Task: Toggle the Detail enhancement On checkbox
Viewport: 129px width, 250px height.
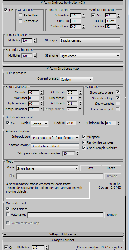Action: [x=8, y=123]
